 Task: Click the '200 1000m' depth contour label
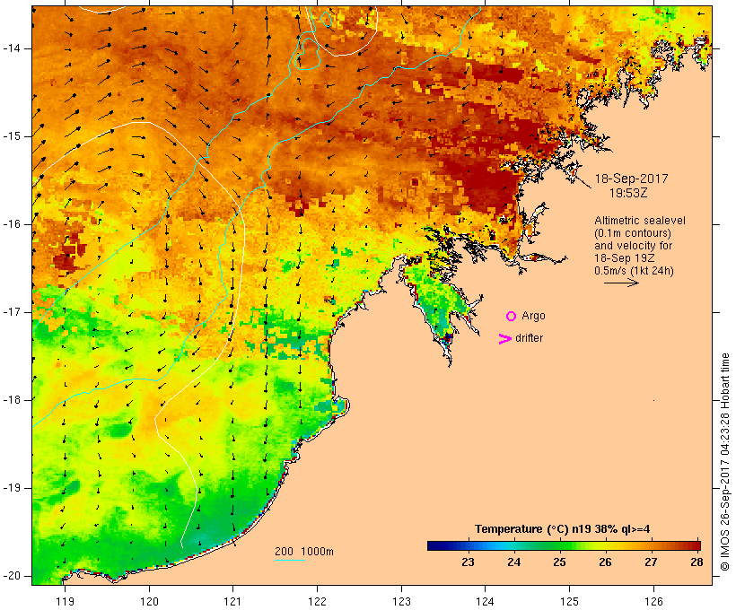point(304,552)
